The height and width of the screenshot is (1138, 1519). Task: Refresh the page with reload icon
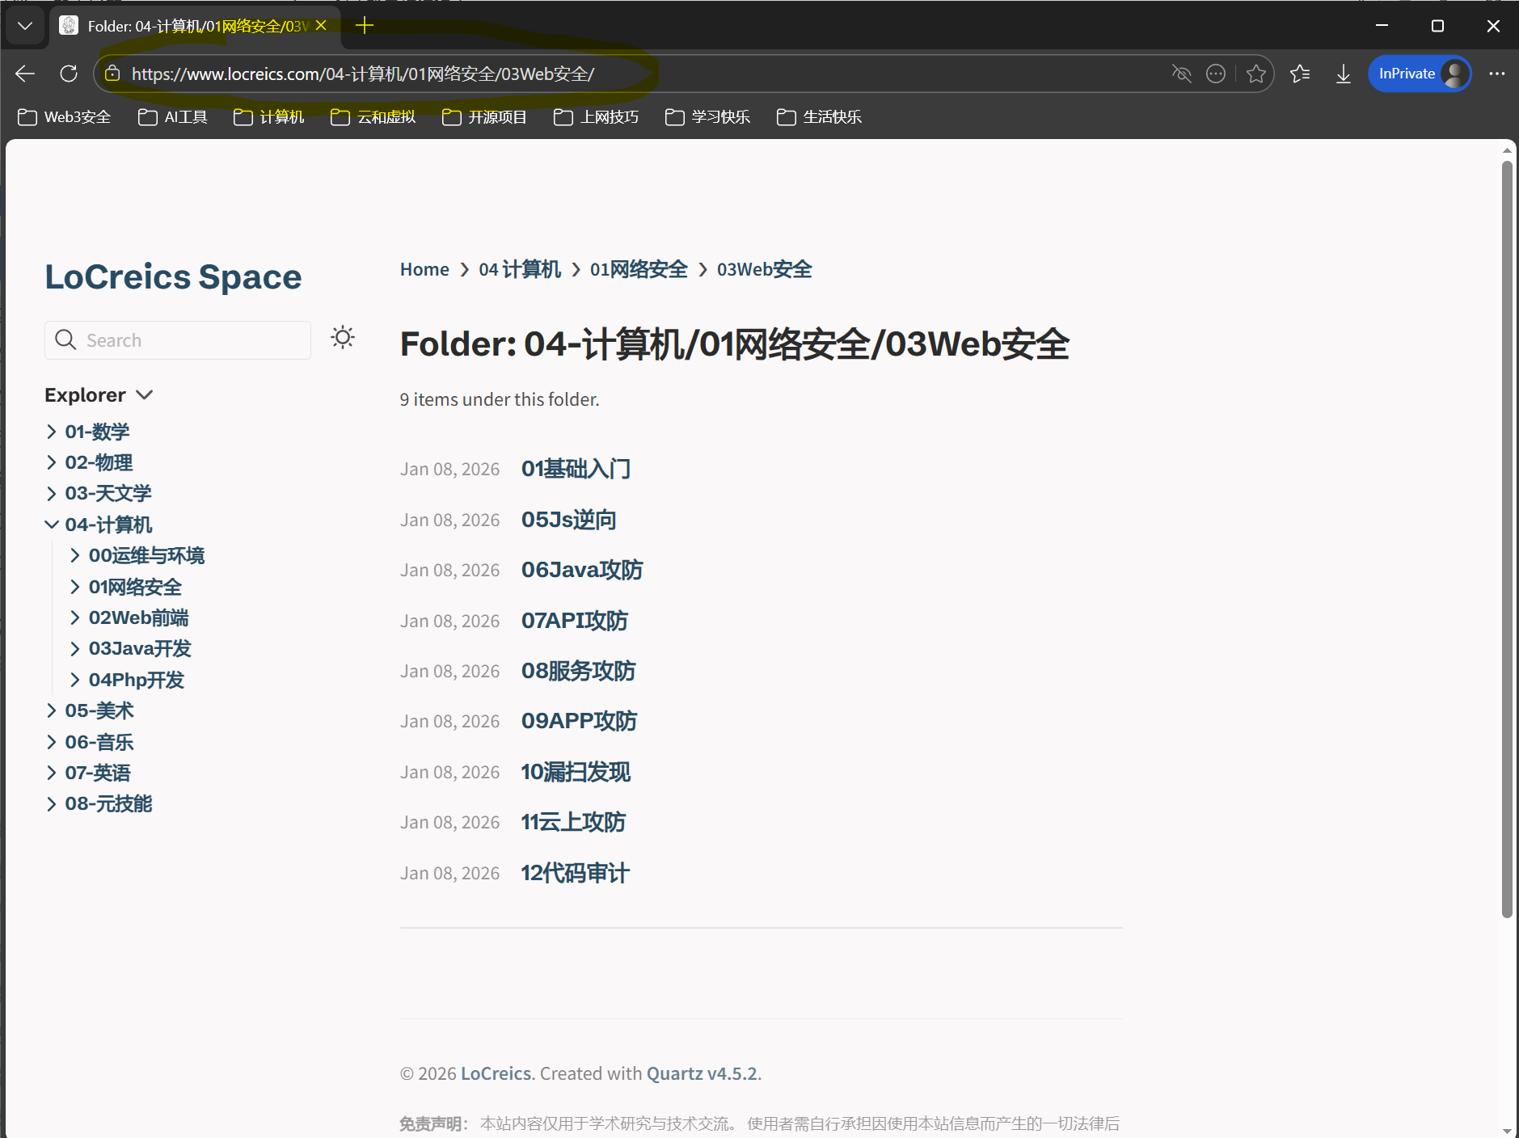click(x=69, y=74)
